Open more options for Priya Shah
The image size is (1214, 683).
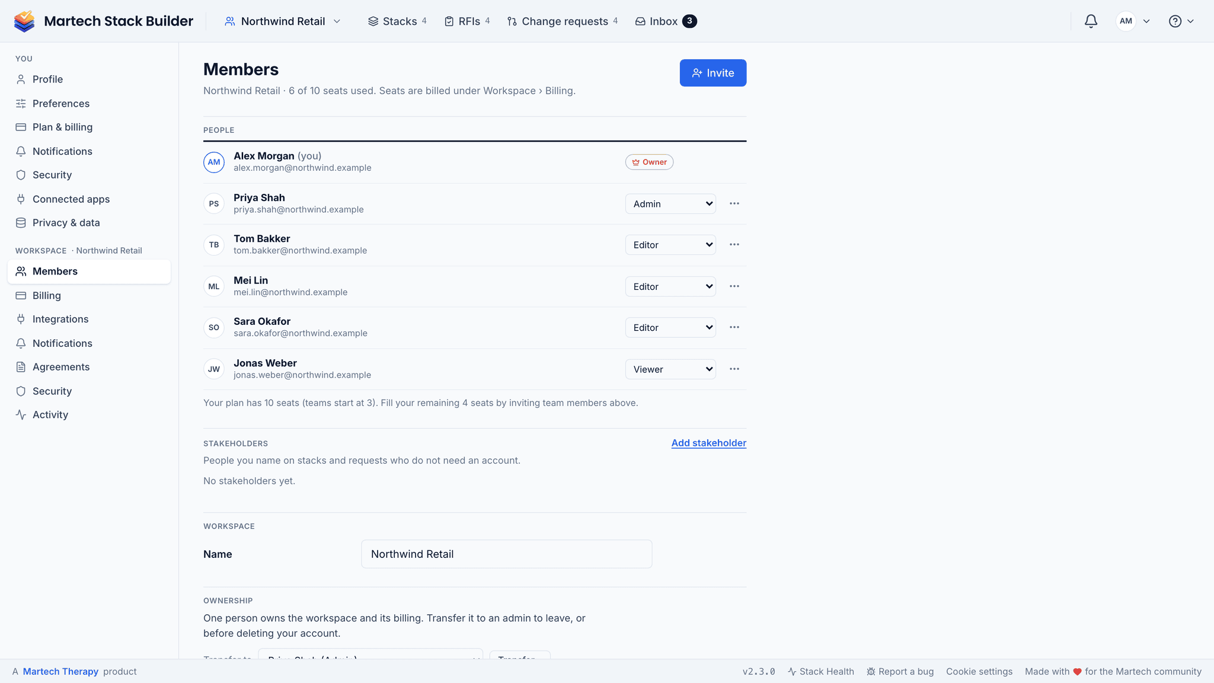tap(734, 203)
